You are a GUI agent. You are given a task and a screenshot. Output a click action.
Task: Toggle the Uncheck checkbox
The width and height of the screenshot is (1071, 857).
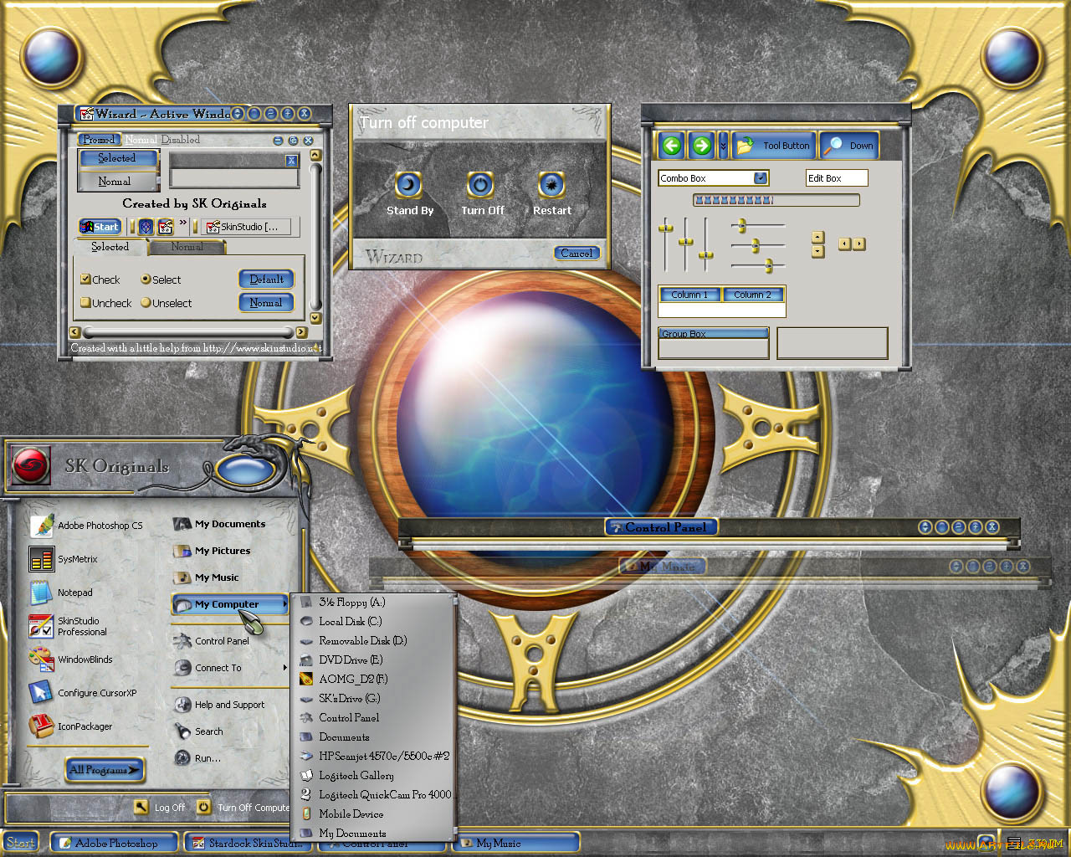[85, 302]
